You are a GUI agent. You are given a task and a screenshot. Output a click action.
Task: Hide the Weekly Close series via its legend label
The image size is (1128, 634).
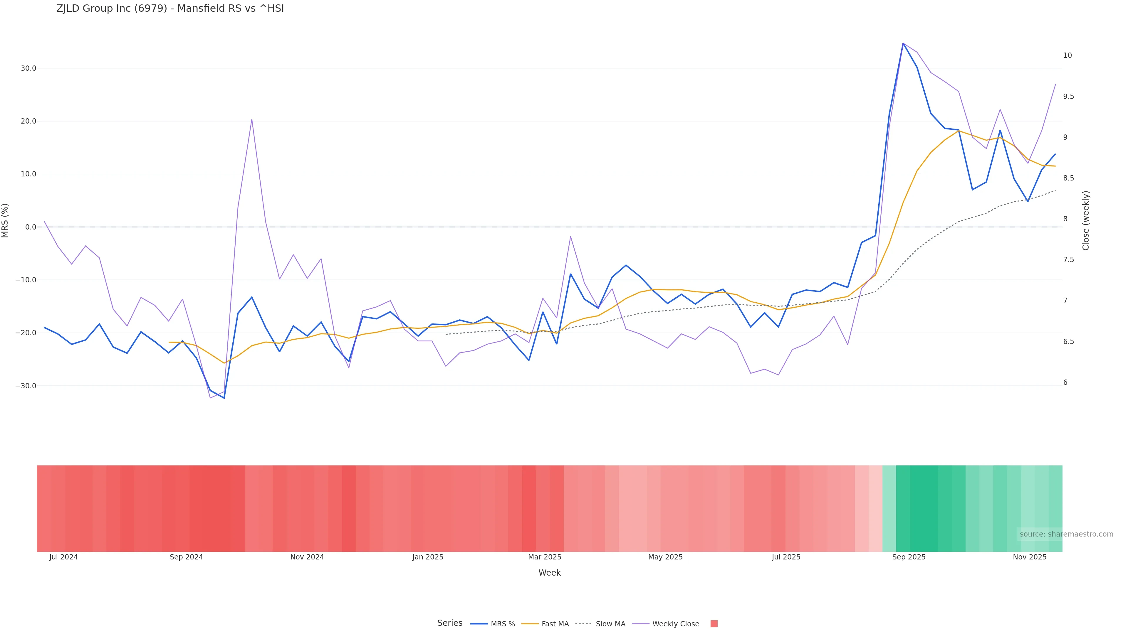click(x=675, y=624)
